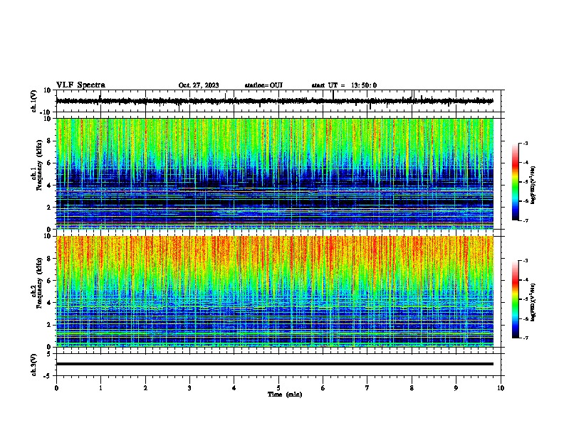This screenshot has height=435, width=564.
Task: Click the ch.2 "Frequency (kHz)" axis label
Action: tap(40, 282)
